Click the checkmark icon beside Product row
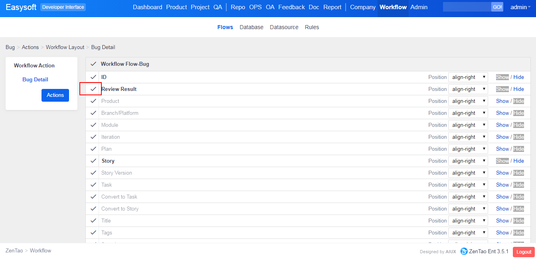Image resolution: width=536 pixels, height=258 pixels. (93, 101)
